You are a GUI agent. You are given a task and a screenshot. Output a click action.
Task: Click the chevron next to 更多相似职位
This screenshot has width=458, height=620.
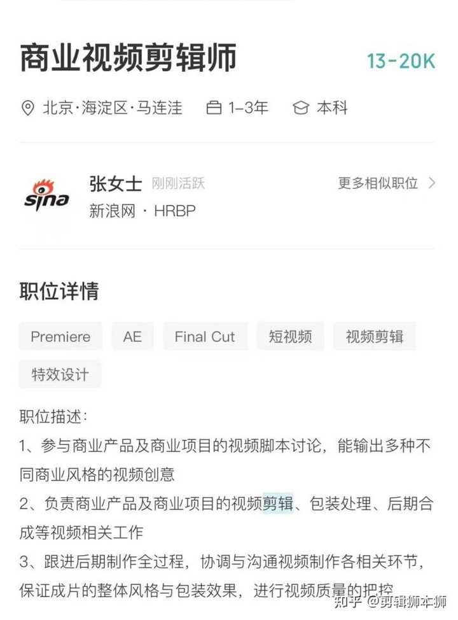[x=432, y=183]
